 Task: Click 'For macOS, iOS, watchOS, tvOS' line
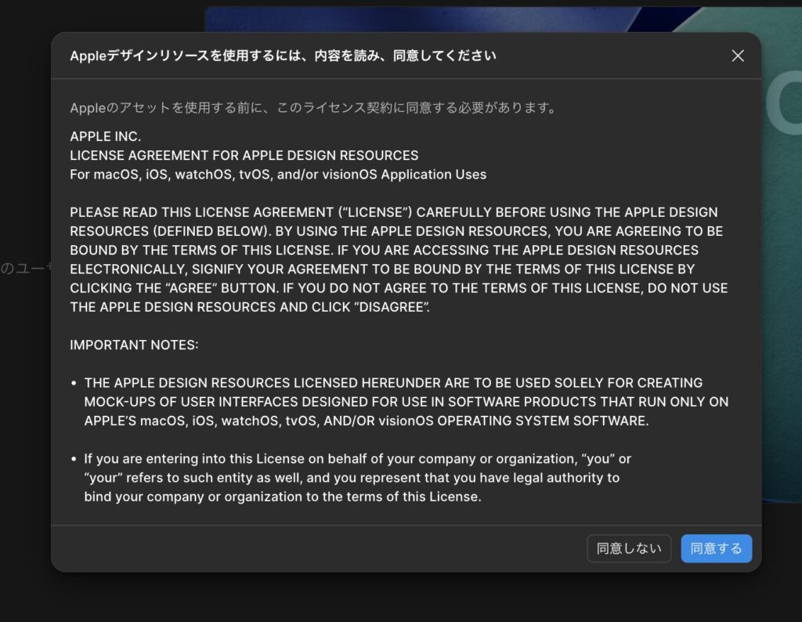point(278,175)
